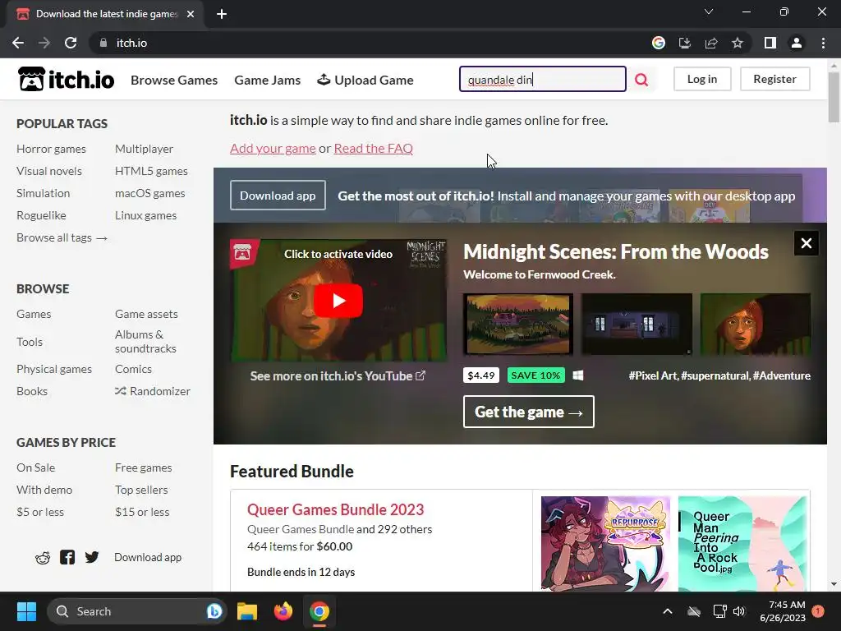The width and height of the screenshot is (841, 631).
Task: Click the itch.io logo in header
Action: click(x=66, y=80)
